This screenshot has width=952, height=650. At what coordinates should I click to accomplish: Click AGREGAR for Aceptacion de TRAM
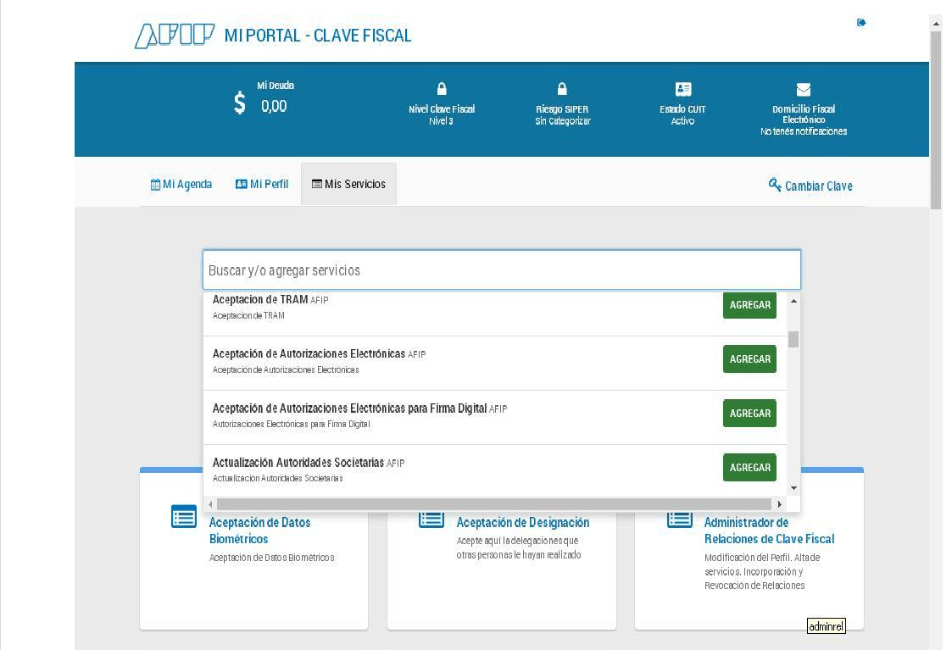(749, 305)
